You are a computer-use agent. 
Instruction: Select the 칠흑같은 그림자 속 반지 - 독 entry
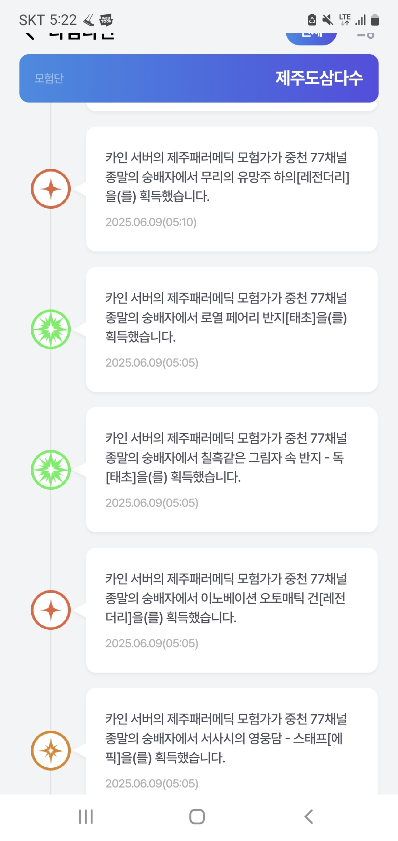point(231,470)
